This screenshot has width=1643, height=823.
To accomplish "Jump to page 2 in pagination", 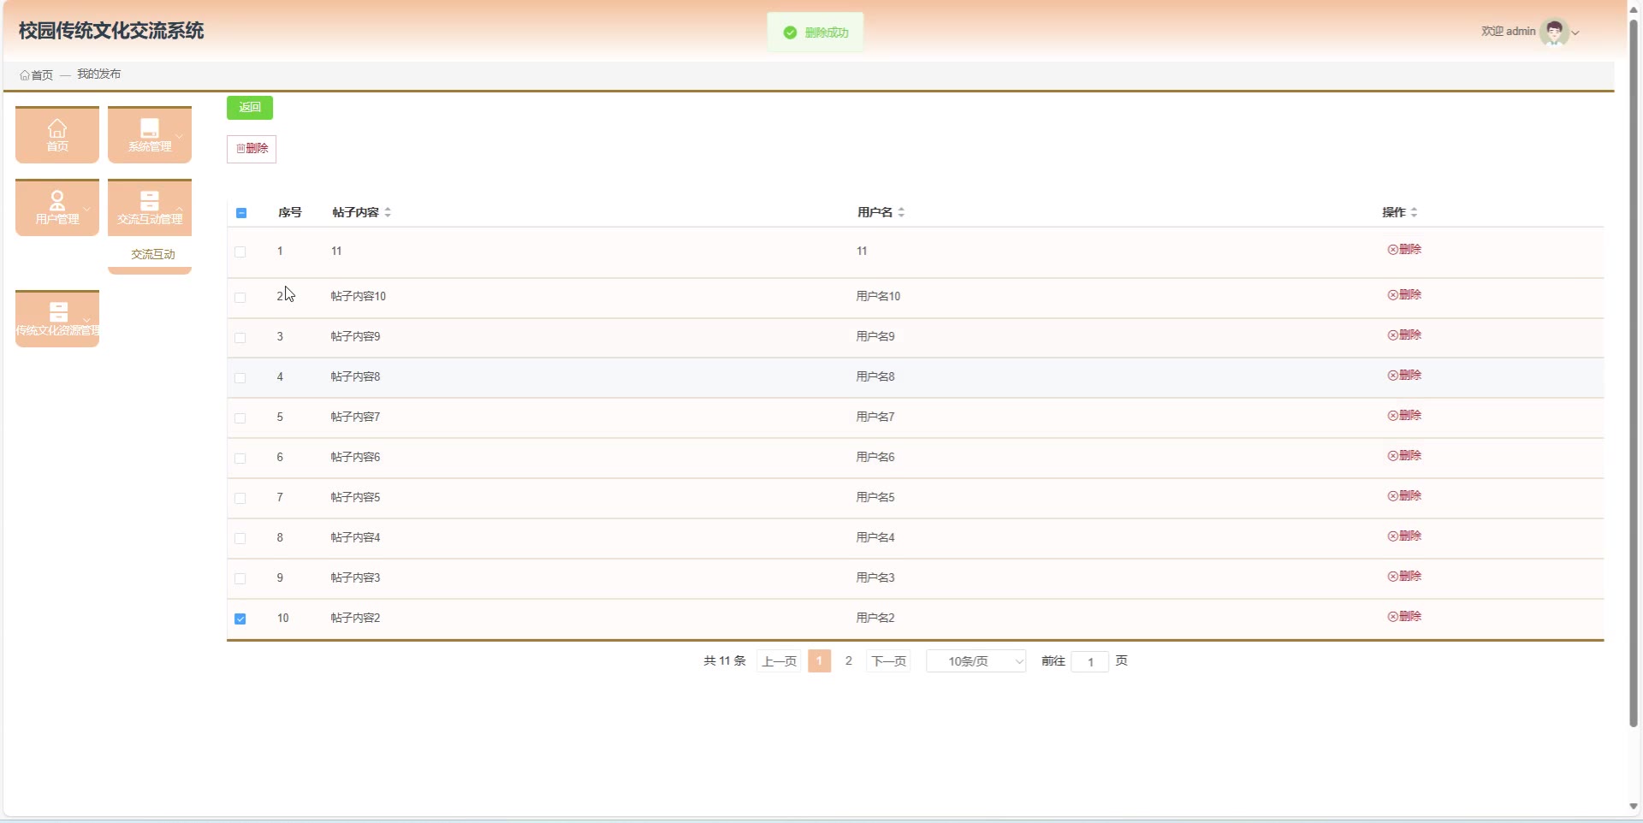I will (848, 661).
